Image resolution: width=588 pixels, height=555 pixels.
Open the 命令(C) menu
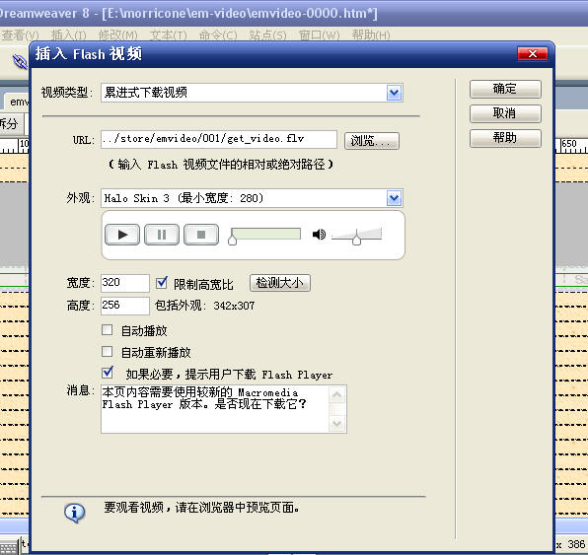[218, 35]
